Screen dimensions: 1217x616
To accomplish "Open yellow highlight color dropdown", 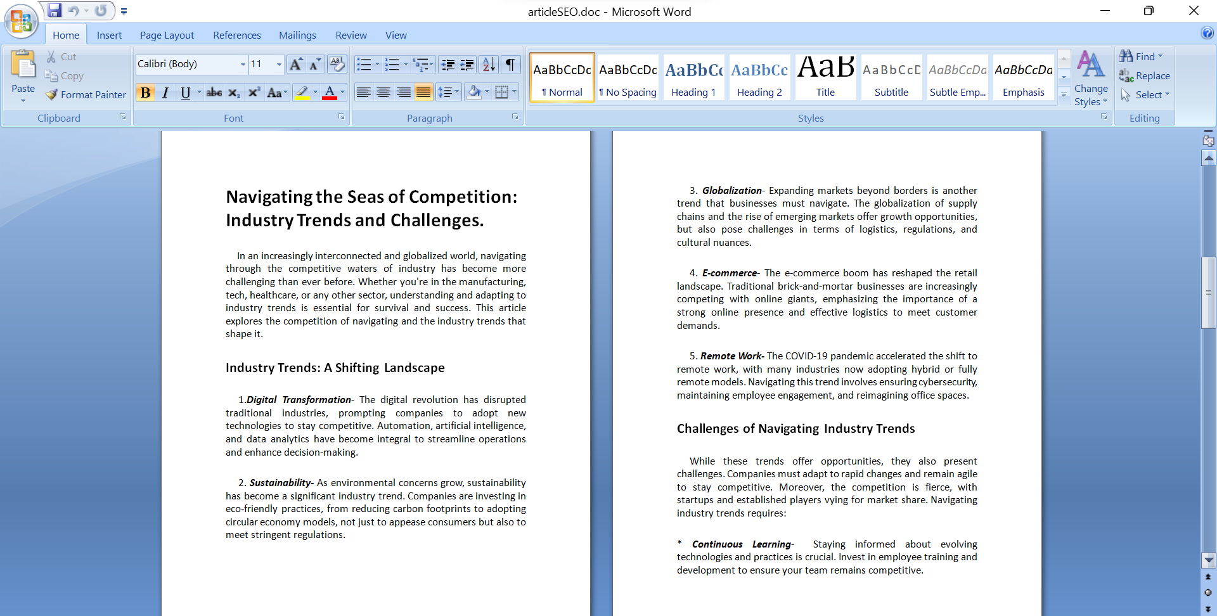I will pos(316,93).
